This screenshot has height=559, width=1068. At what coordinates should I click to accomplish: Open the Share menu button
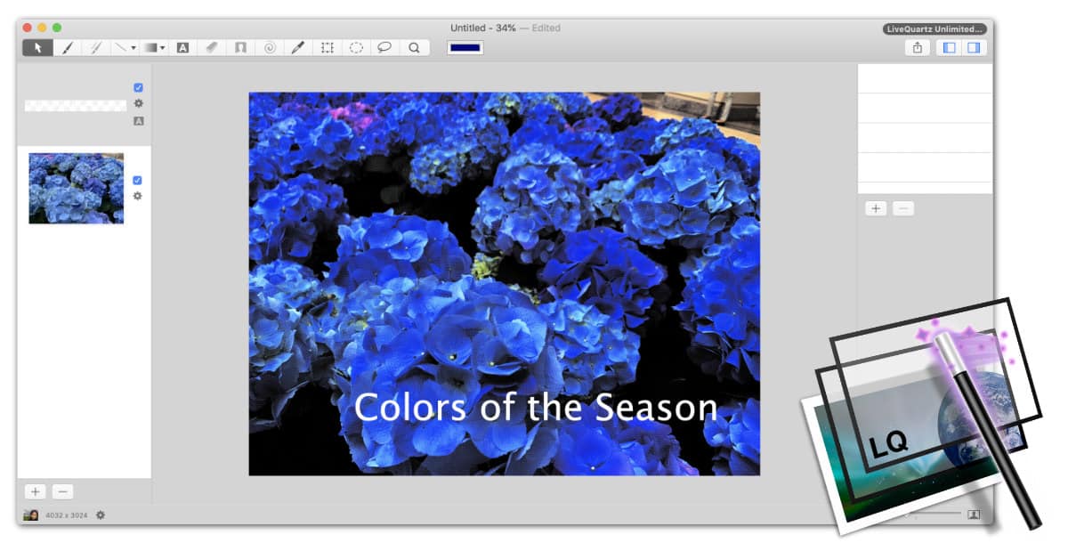pyautogui.click(x=918, y=48)
